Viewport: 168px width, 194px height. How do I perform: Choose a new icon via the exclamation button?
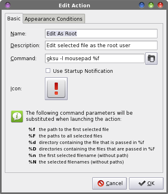point(56,89)
